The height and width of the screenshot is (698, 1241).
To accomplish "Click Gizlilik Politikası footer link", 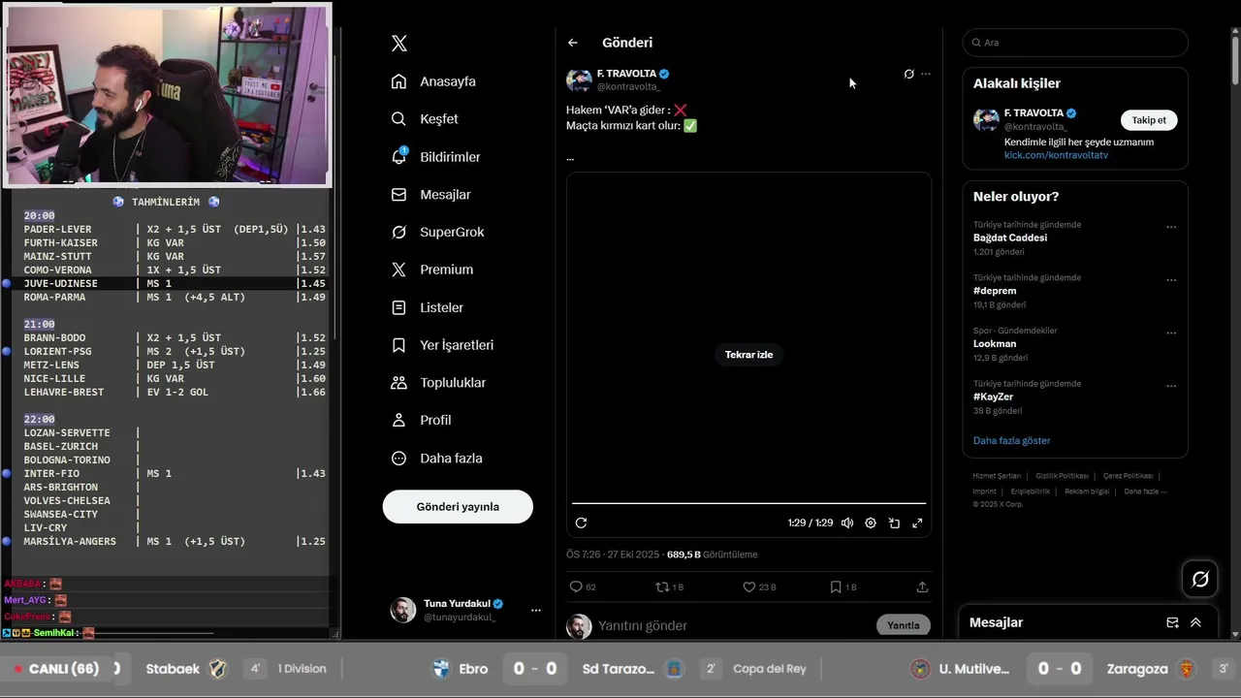I will (x=1062, y=476).
